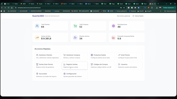Click the browser forward arrow
This screenshot has width=177, height=99.
click(x=5, y=8)
